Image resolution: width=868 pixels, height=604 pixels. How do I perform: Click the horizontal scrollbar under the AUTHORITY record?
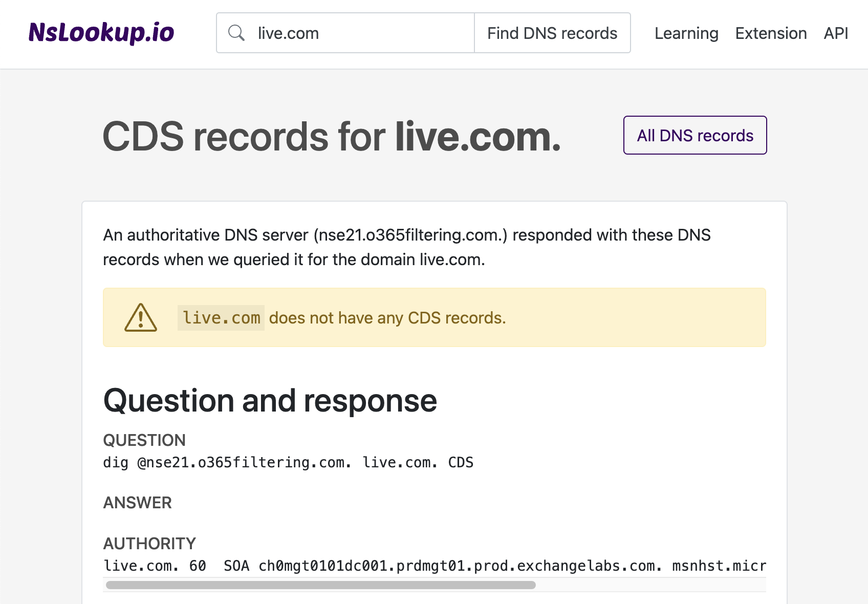[320, 584]
